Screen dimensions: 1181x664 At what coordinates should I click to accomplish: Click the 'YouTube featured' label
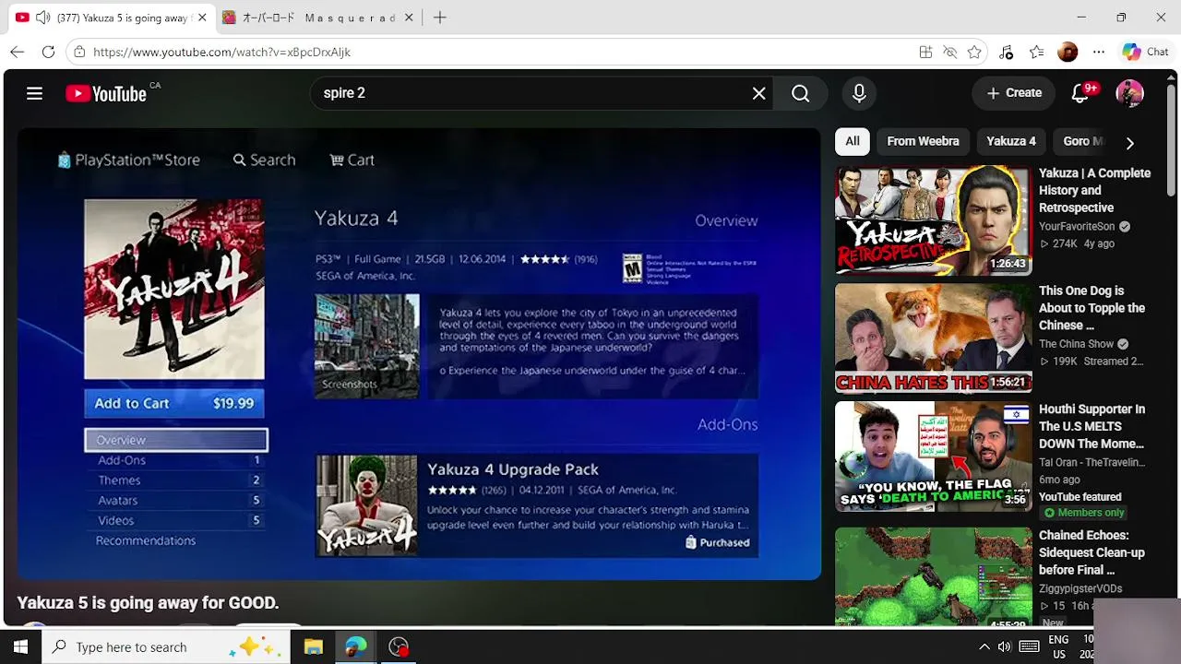pos(1080,497)
